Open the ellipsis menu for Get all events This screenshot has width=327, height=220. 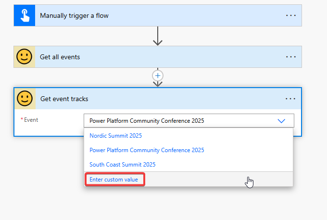(290, 57)
